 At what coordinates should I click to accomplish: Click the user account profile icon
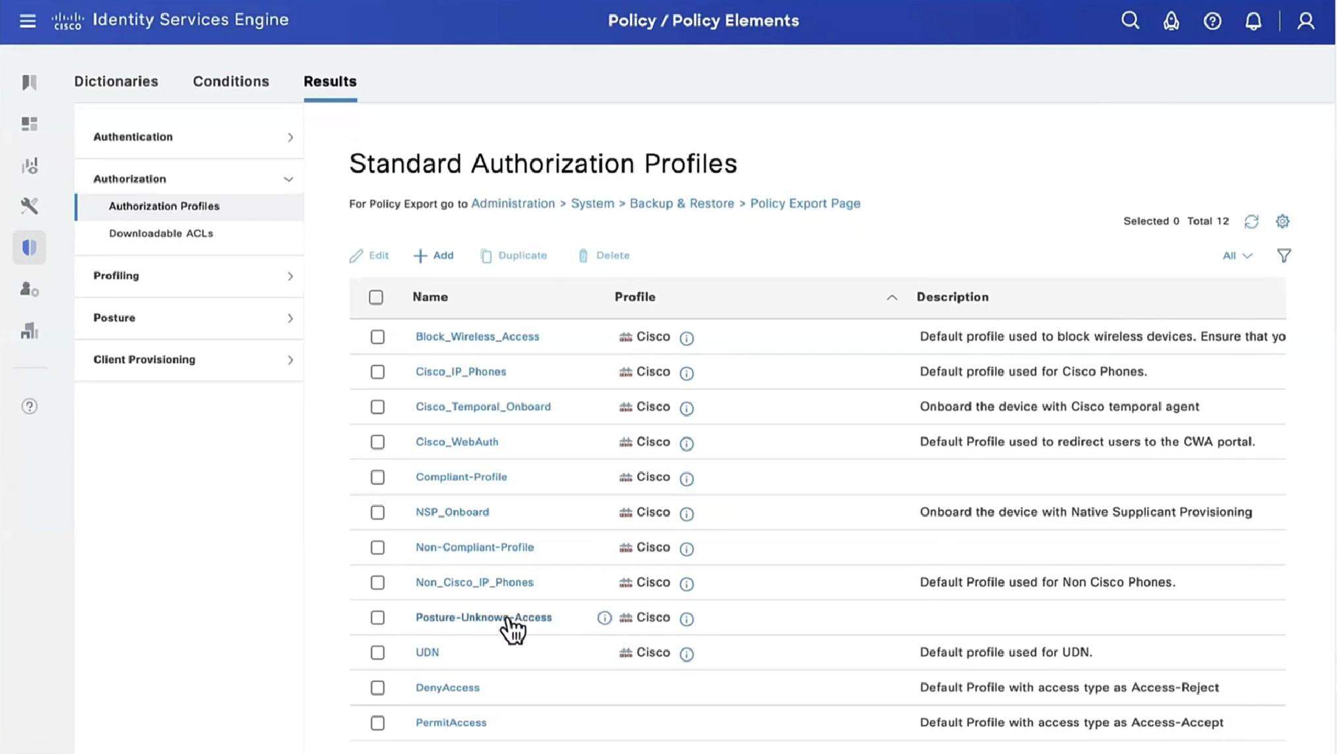1305,20
